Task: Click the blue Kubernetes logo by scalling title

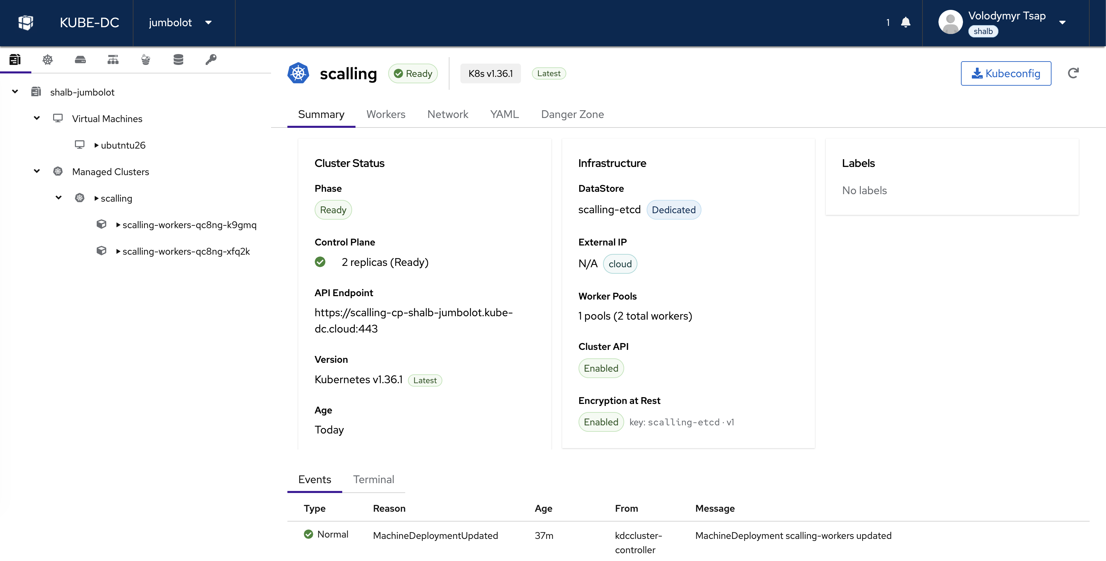Action: click(298, 73)
